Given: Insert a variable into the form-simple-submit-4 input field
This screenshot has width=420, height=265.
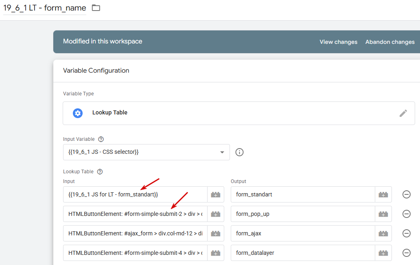Looking at the screenshot, I should tap(216, 253).
